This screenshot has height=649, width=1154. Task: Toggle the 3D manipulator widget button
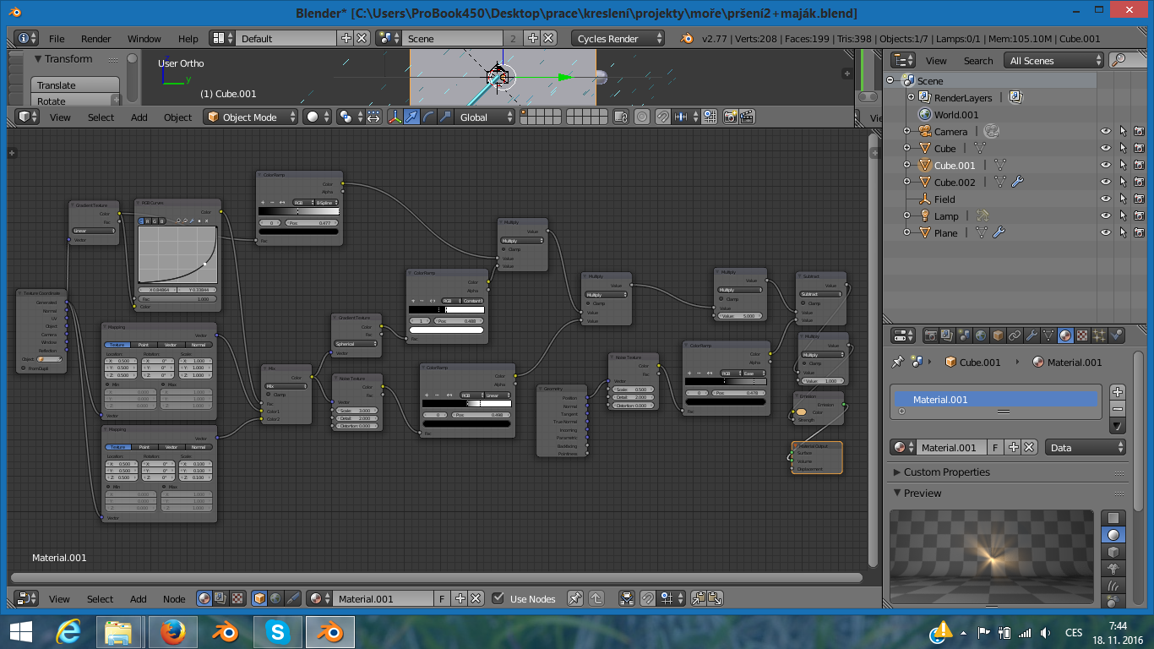click(x=395, y=117)
